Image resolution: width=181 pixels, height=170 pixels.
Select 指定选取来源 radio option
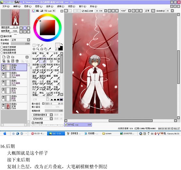click(2, 53)
